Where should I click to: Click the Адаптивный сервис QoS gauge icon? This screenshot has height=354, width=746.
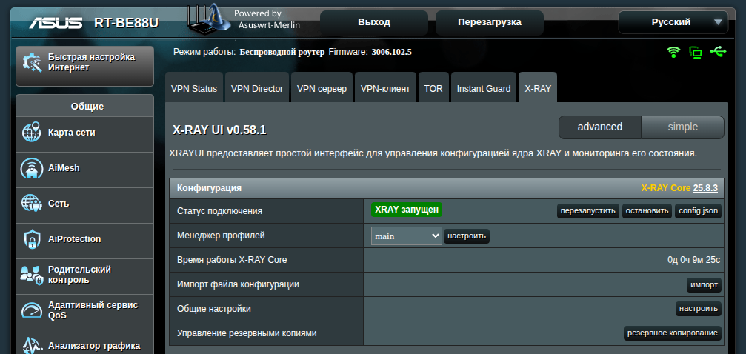click(x=32, y=310)
